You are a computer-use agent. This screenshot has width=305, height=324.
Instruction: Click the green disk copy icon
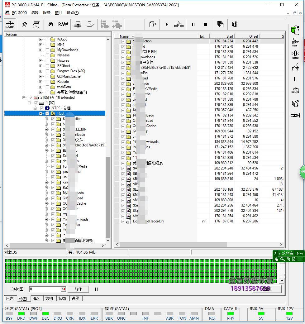pyautogui.click(x=295, y=30)
